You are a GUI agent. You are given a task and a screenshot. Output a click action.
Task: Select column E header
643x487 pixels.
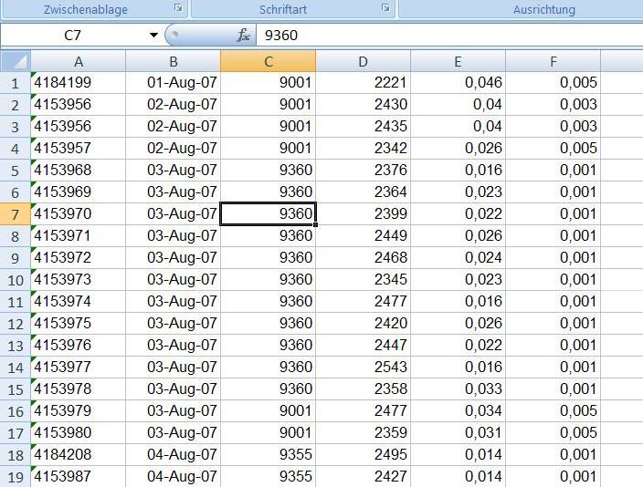459,61
